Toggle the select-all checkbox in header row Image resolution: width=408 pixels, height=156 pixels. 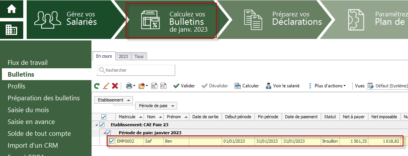coord(104,117)
